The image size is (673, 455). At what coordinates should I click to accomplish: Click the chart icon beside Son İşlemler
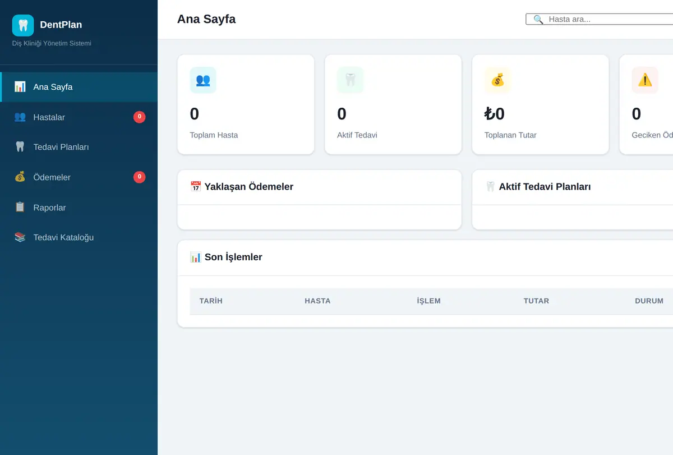click(196, 257)
